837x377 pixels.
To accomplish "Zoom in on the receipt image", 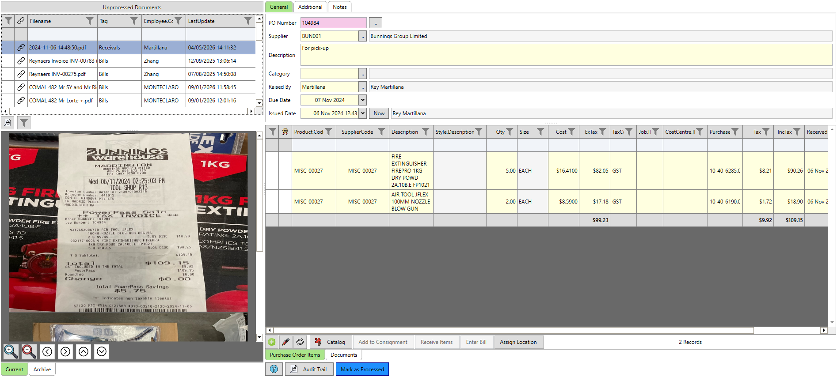I will point(11,351).
